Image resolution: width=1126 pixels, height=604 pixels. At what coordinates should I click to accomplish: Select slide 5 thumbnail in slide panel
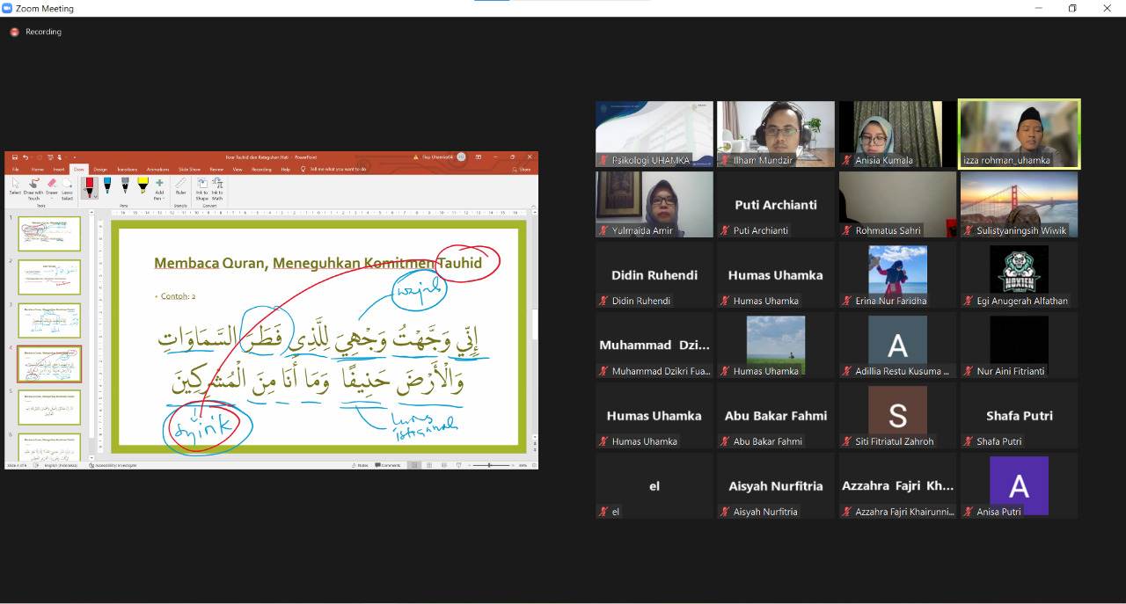tap(49, 408)
